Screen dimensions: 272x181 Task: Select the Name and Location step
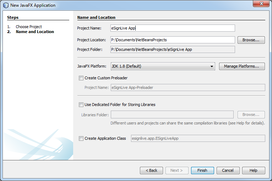(35, 32)
